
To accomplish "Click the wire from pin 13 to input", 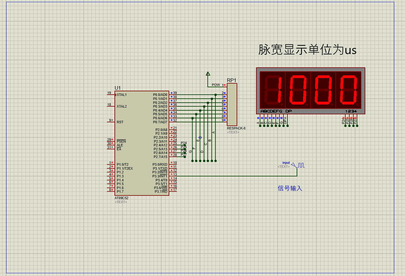I will click(x=237, y=176).
